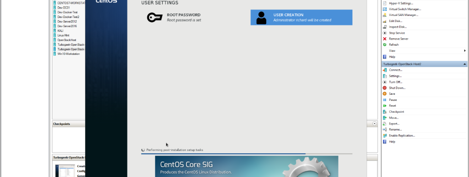Click the Shut Down icon
Viewport: 469px width, 177px height.
coord(384,88)
